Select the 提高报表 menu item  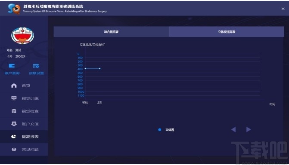[24, 137]
